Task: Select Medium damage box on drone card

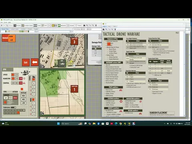Action: 10,98
